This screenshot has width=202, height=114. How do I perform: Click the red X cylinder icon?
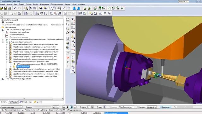56,13
